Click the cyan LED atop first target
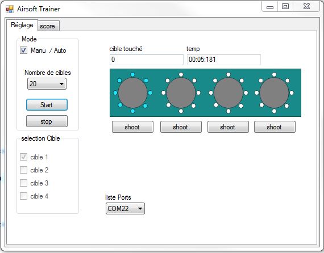This screenshot has height=253, width=324. tap(132, 74)
